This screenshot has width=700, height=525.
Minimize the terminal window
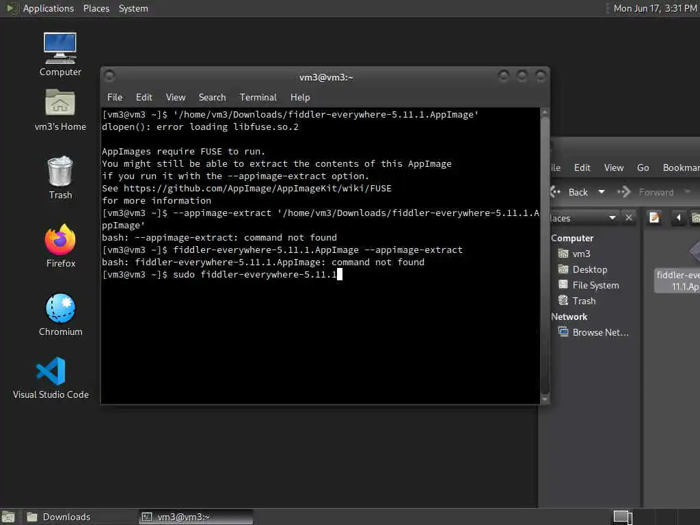pyautogui.click(x=503, y=76)
